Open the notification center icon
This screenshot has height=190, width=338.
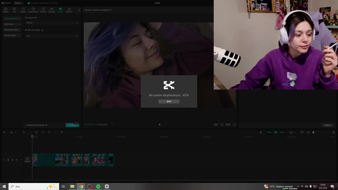(x=332, y=187)
